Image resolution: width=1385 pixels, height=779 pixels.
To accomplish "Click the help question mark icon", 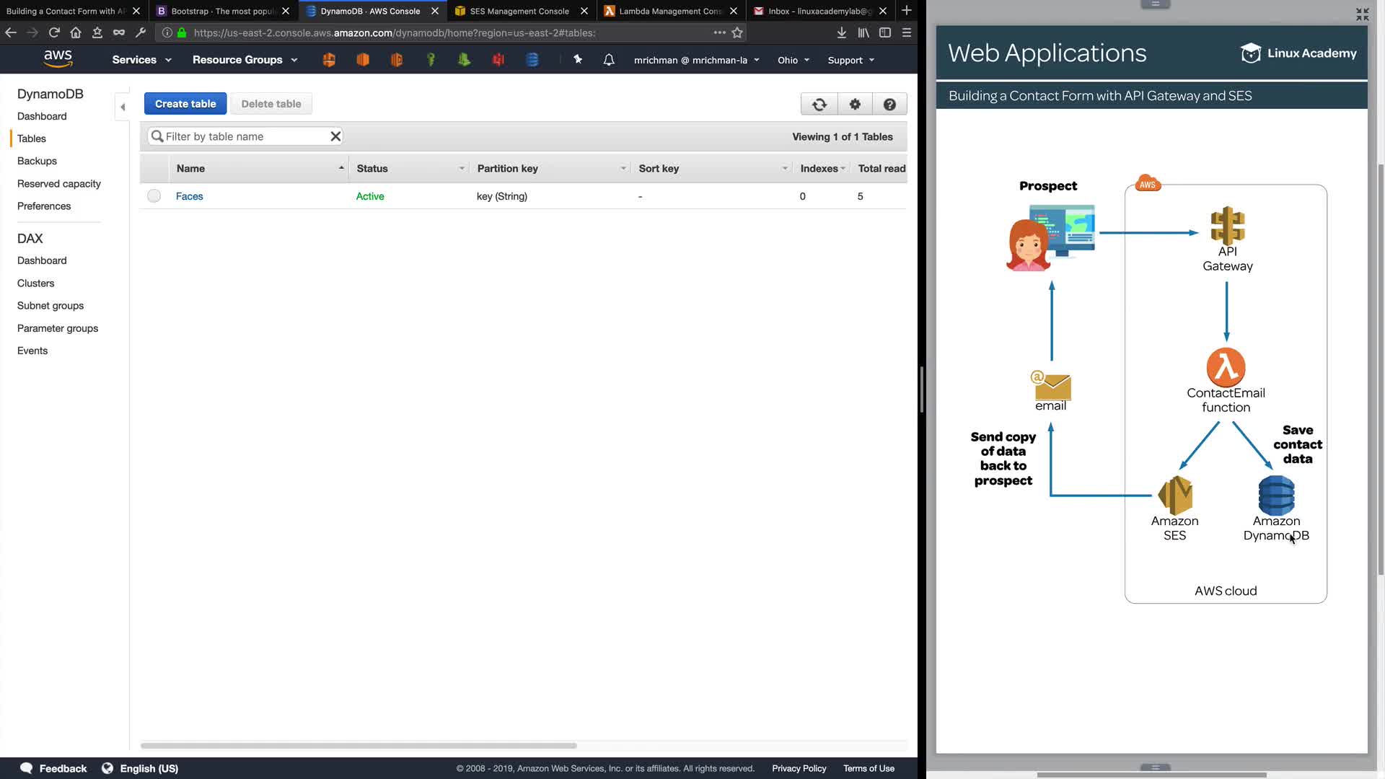I will pos(889,105).
